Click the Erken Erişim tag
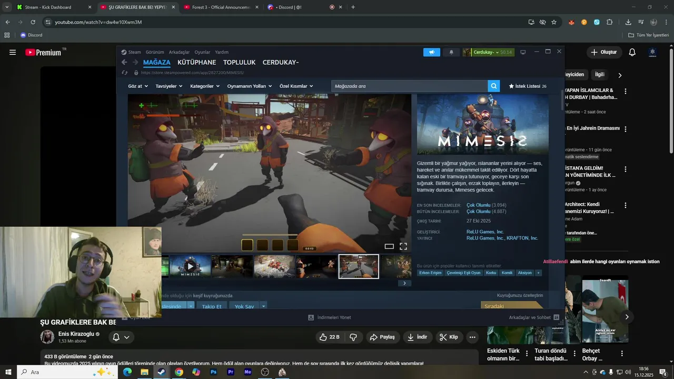The image size is (674, 379). (x=430, y=273)
